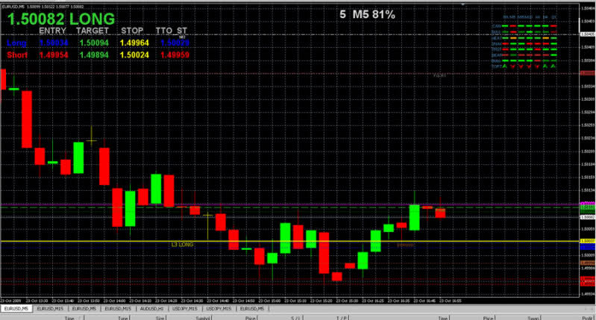Click the Long stop value 1.49964
This screenshot has width=596, height=320.
click(x=134, y=43)
